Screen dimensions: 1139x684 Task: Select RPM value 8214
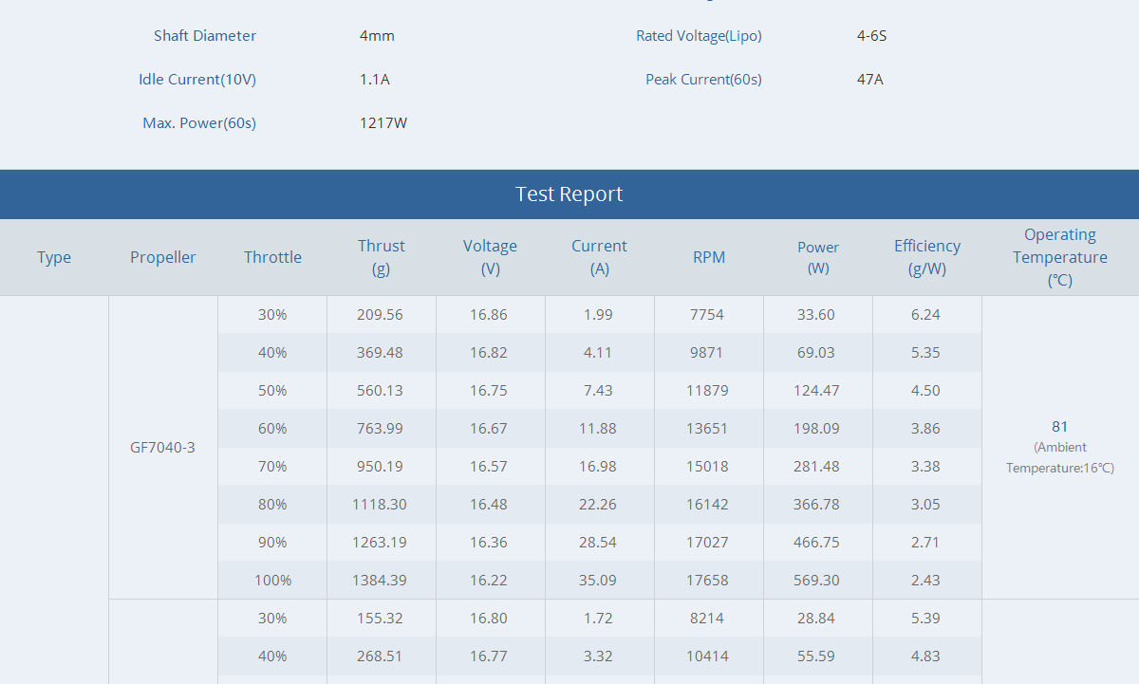pyautogui.click(x=707, y=618)
